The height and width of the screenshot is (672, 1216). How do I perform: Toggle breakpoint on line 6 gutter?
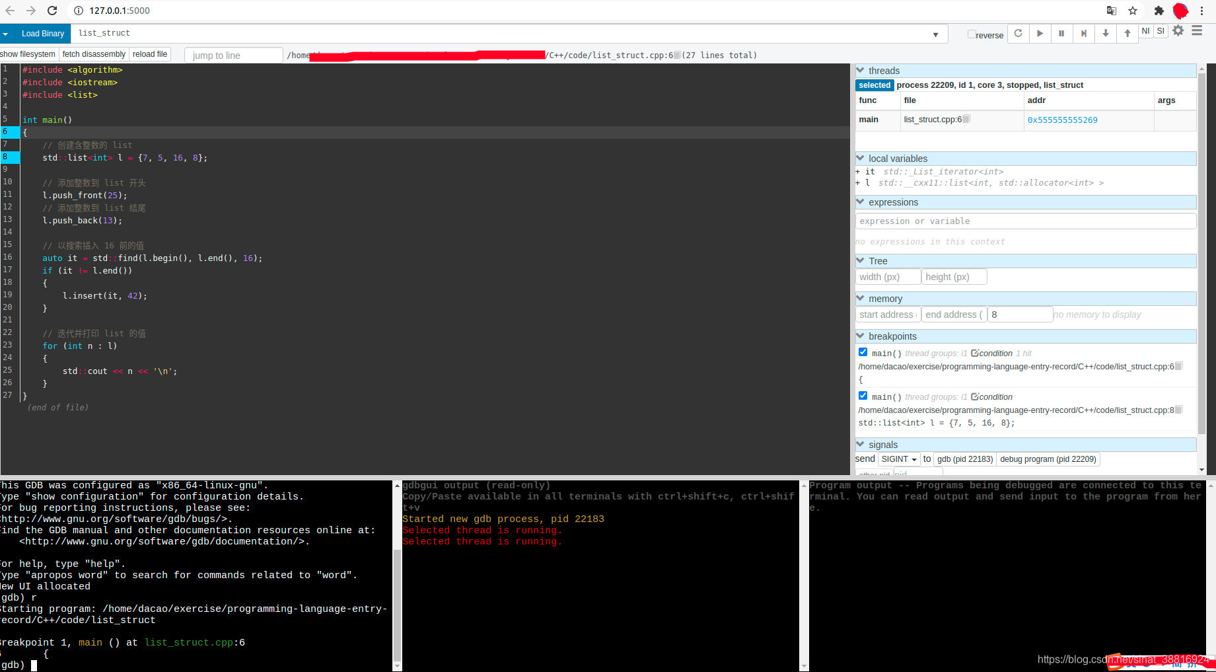pos(10,132)
